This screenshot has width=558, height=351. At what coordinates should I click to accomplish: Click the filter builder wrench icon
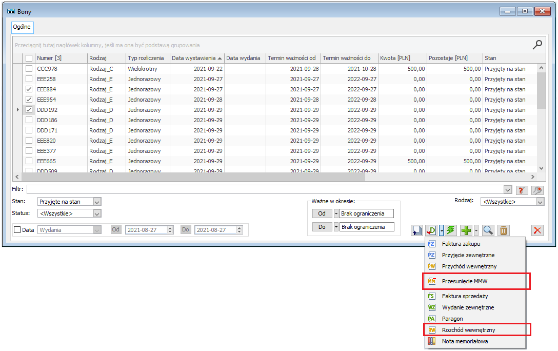(x=537, y=190)
